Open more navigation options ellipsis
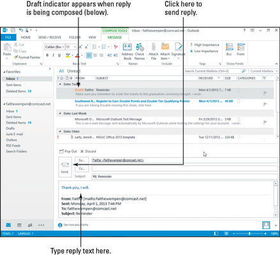The width and height of the screenshot is (280, 255). coord(41,225)
